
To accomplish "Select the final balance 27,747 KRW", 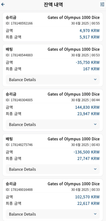I will (88, 158).
